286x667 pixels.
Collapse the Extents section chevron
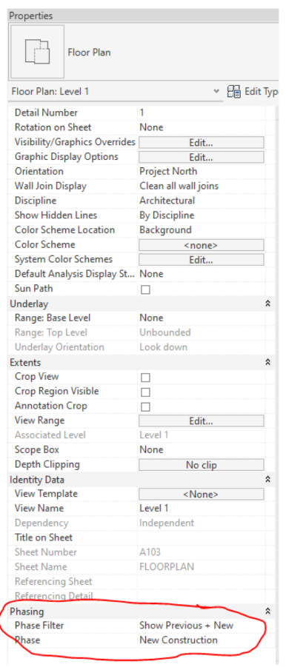267,363
